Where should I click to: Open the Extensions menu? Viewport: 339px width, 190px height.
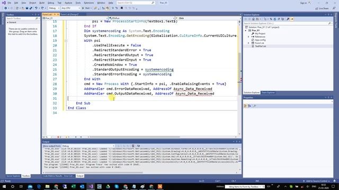(x=89, y=3)
